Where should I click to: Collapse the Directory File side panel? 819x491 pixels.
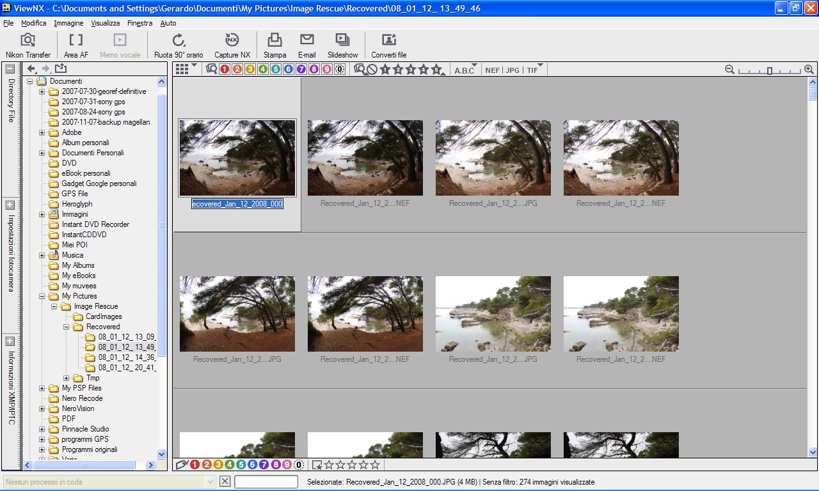(10, 69)
